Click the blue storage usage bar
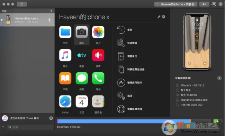 [124, 121]
